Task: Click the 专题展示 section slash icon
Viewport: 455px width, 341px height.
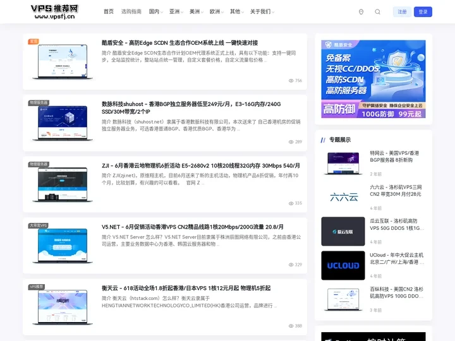Action: coord(323,140)
